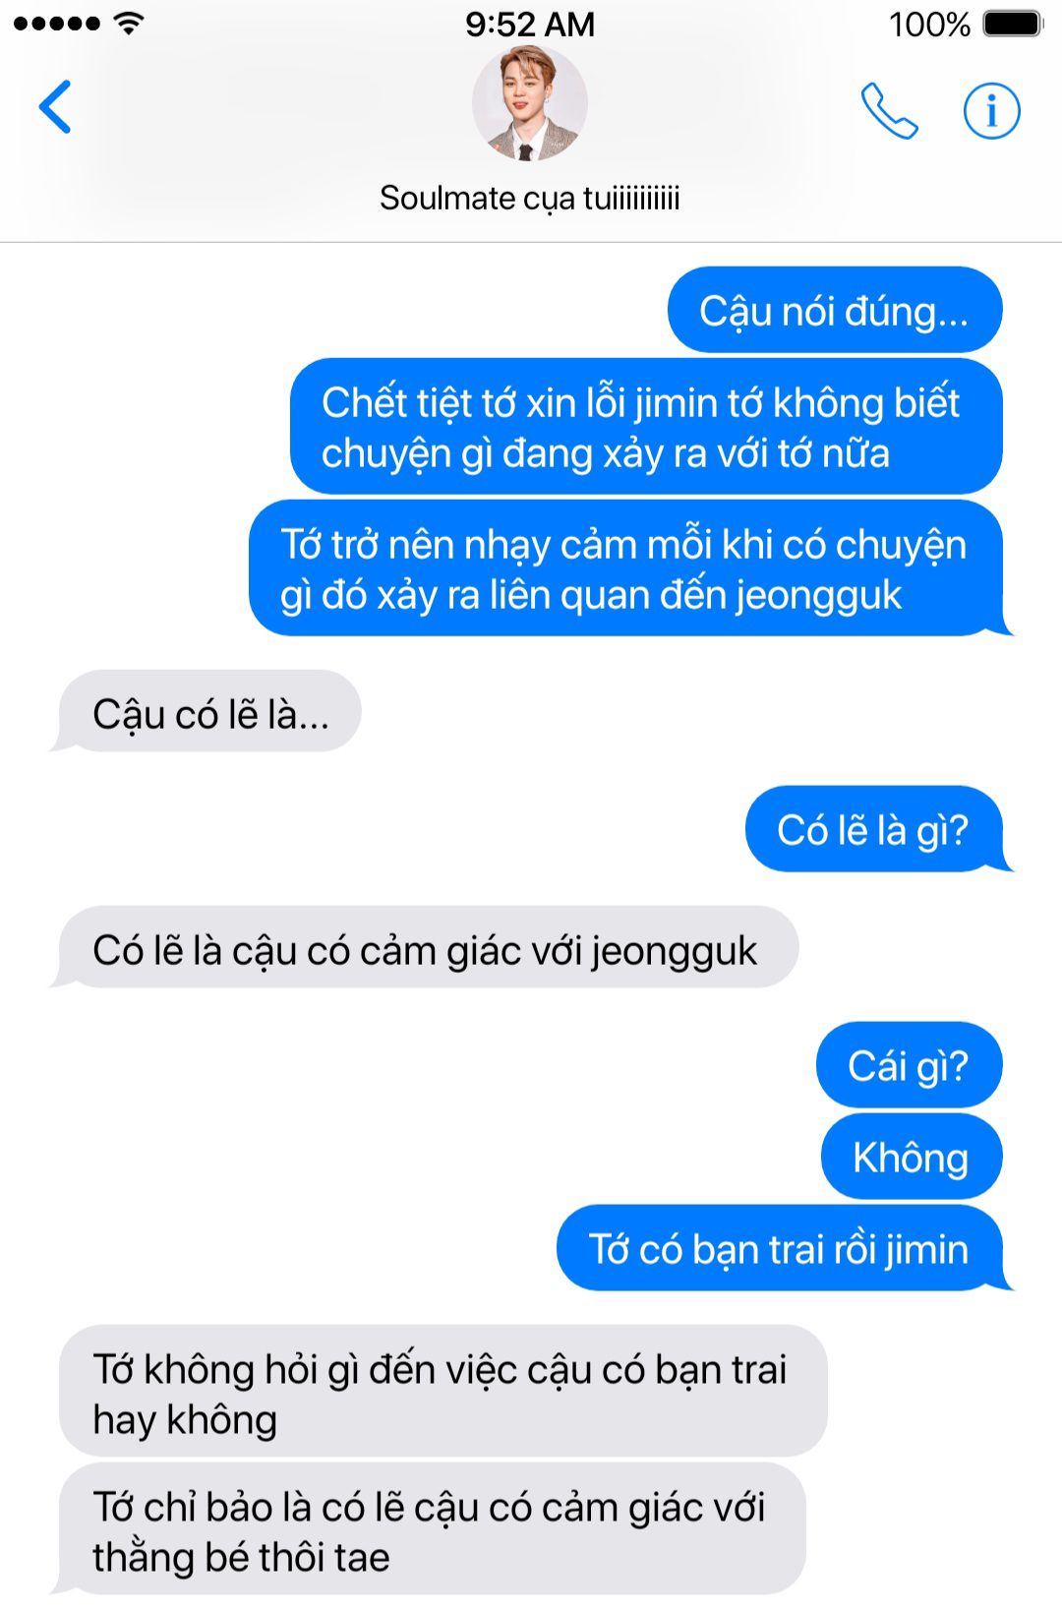Tap the "Tớ chỉ bảo là có lẽ" message
This screenshot has height=1610, width=1062.
click(x=430, y=1529)
